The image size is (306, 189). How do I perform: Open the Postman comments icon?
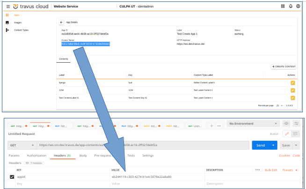point(295,134)
